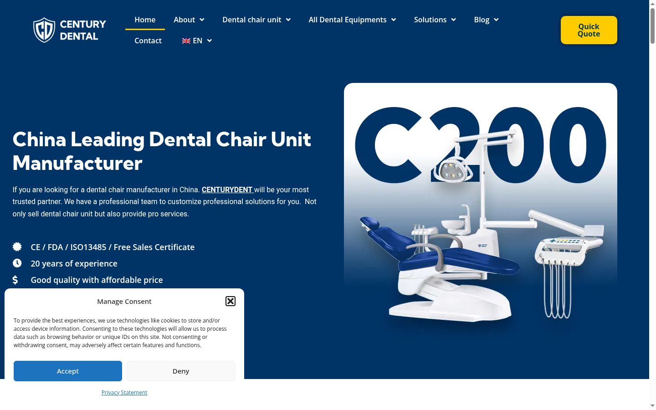
Task: Click the certificate badge icon
Action: coord(17,247)
